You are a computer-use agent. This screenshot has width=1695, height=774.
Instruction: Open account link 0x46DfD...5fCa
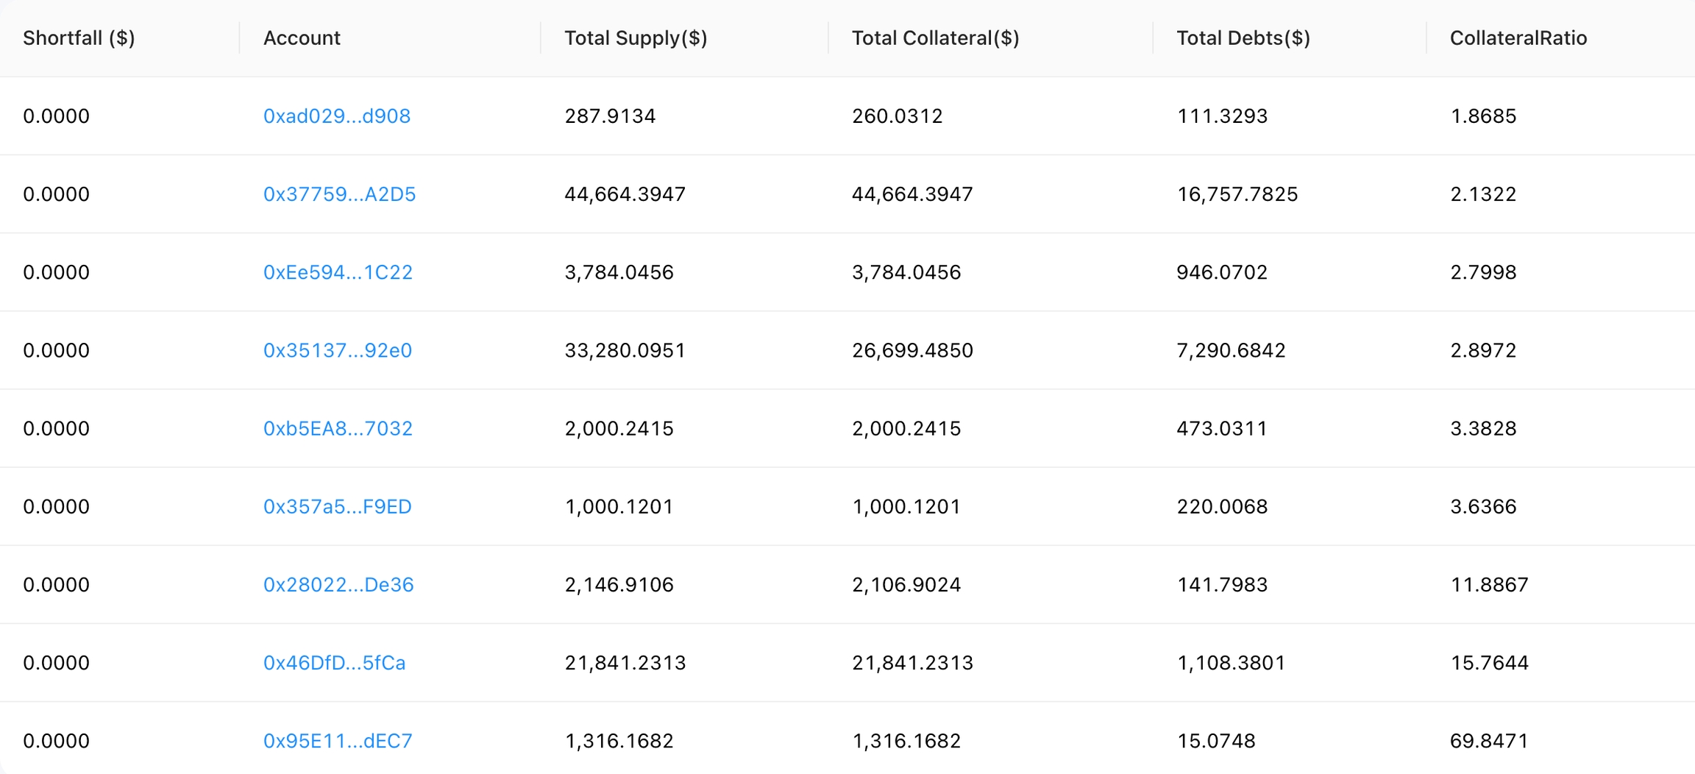[334, 662]
